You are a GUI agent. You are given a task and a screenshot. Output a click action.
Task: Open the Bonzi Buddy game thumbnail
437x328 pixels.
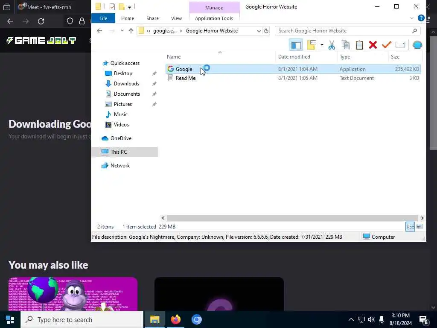[73, 294]
